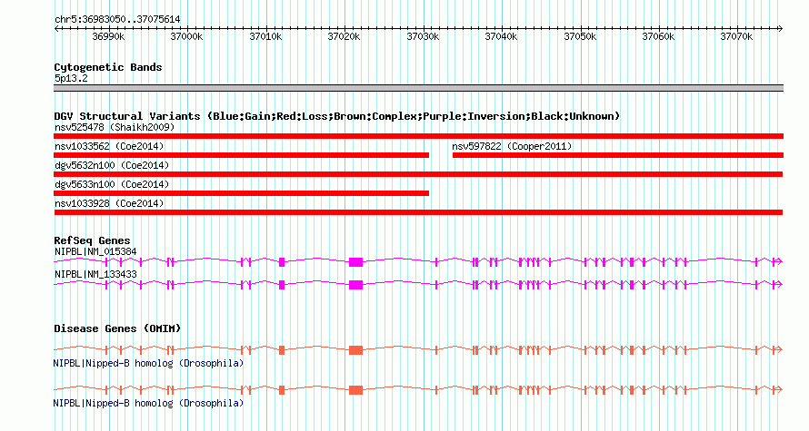The width and height of the screenshot is (809, 431).
Task: Click the large exon of first OMIM gene
Action: 356,350
